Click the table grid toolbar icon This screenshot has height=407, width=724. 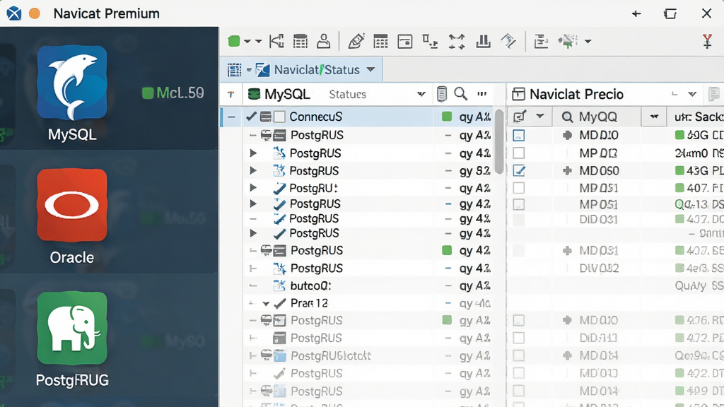coord(380,42)
